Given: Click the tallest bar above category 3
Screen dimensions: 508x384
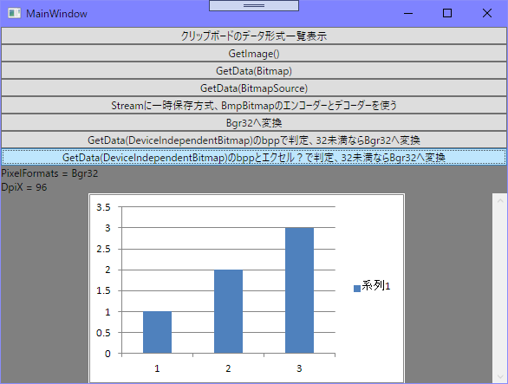Looking at the screenshot, I should [x=299, y=290].
